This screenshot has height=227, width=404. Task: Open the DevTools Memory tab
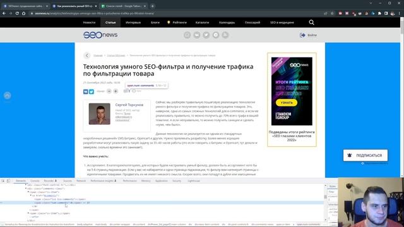click(146, 181)
